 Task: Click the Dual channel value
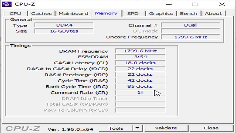tap(190, 25)
